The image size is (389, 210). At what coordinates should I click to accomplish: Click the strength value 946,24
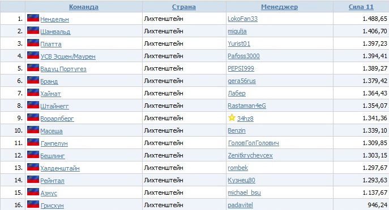377,205
